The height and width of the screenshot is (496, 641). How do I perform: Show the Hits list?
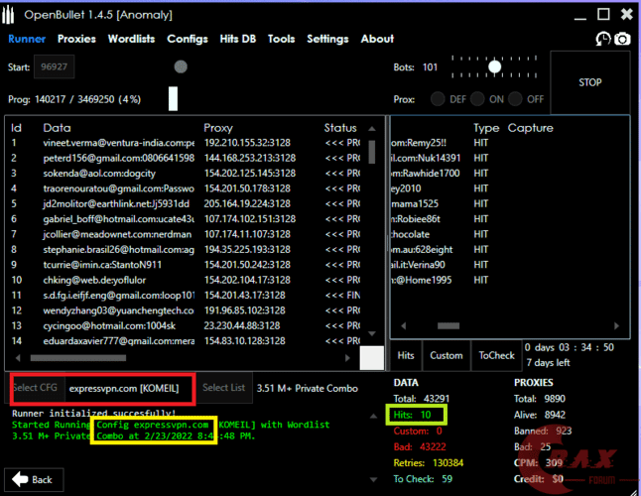(x=406, y=355)
